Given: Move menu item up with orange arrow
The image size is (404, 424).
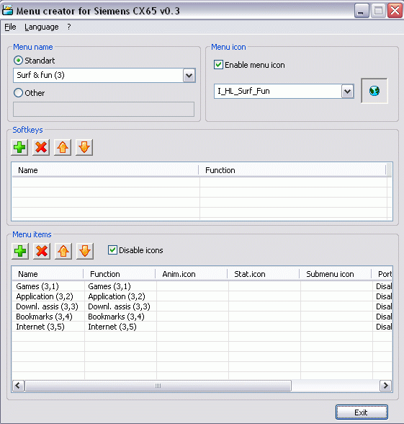Looking at the screenshot, I should [63, 251].
